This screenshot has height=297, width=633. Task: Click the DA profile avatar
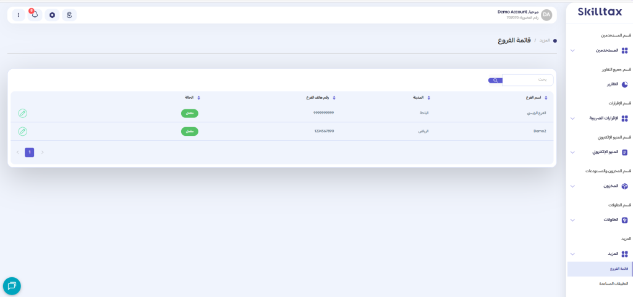pos(546,15)
